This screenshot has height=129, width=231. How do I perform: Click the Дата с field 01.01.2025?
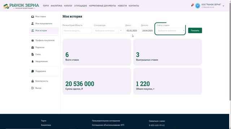(x=132, y=30)
